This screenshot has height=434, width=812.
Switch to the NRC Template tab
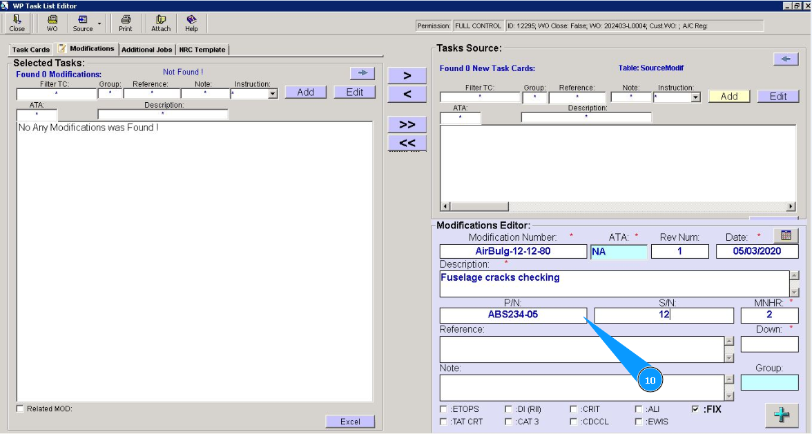[202, 50]
